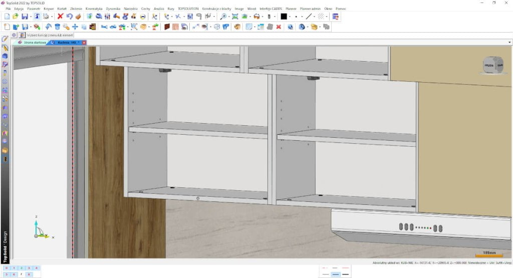
Task: Toggle layer 8 in the layer selector
Action: click(29, 274)
